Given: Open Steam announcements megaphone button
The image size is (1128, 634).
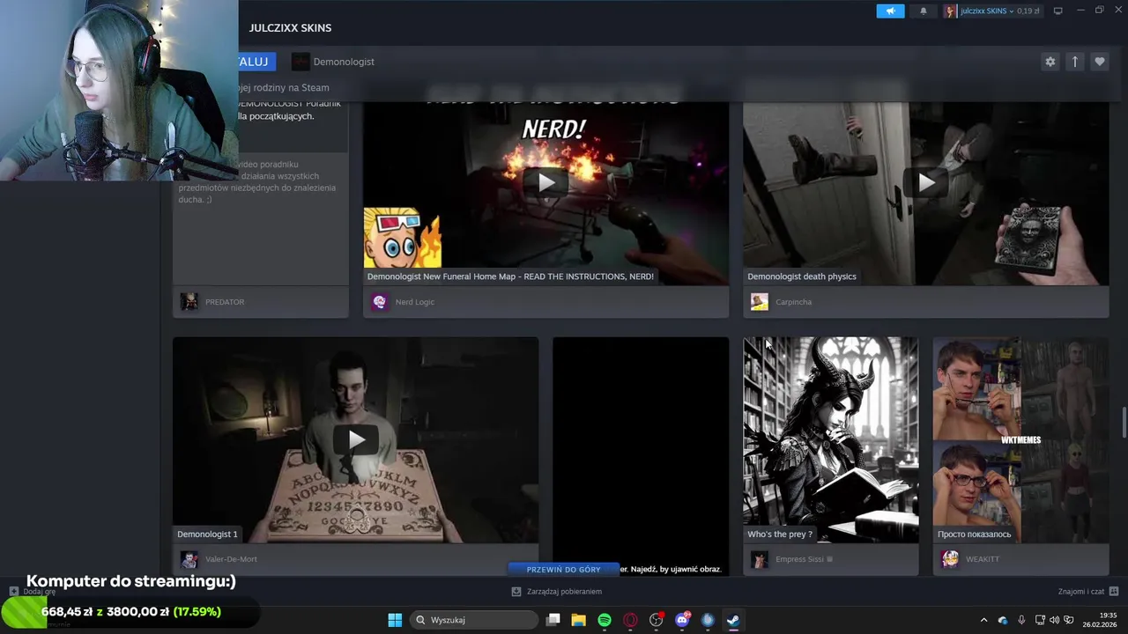Looking at the screenshot, I should tap(890, 11).
